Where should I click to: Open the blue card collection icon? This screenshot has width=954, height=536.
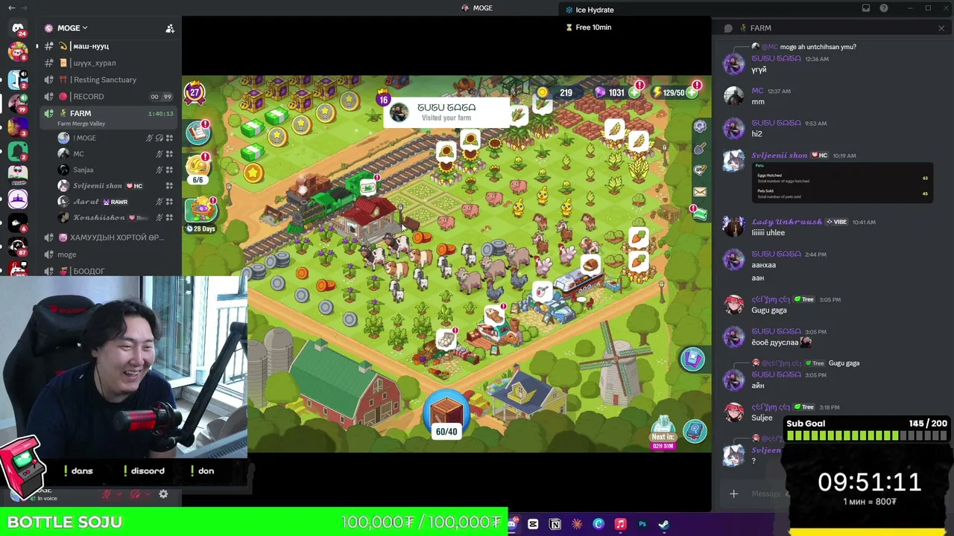pos(692,359)
